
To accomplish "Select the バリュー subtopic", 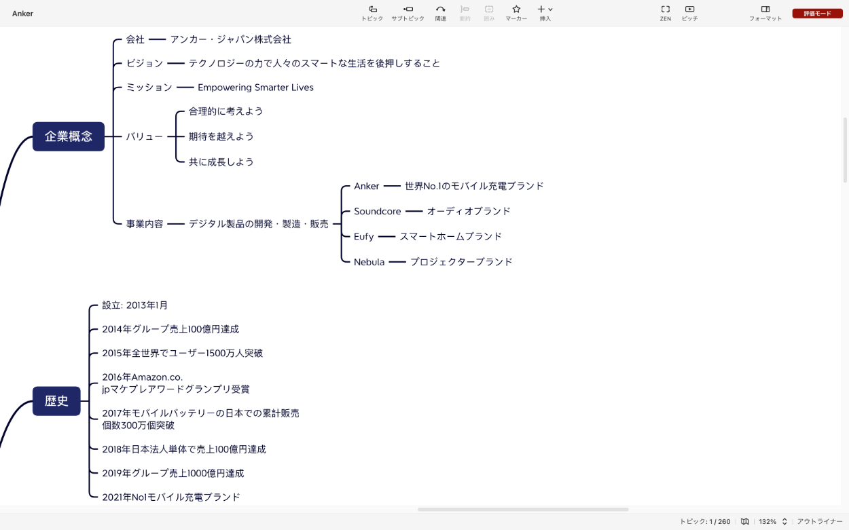I will 145,136.
